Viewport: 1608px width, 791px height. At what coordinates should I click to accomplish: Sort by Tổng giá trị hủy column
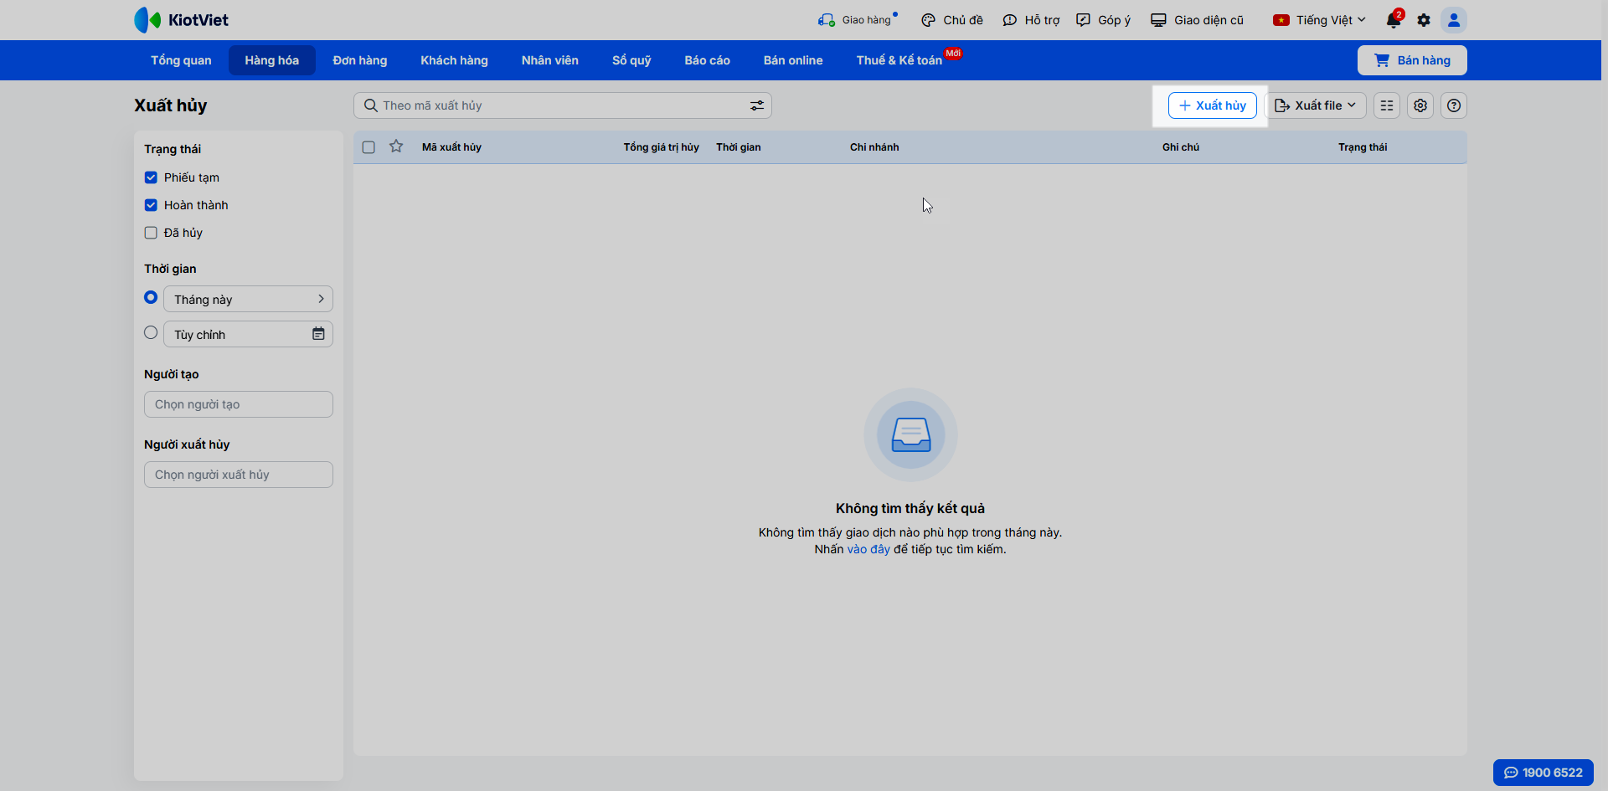(x=661, y=147)
